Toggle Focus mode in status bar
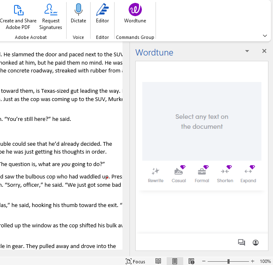 tap(135, 261)
